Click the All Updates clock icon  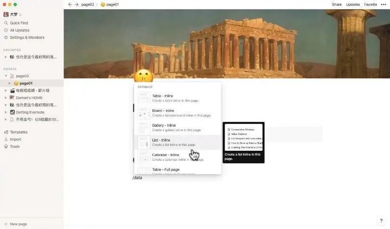[6, 30]
